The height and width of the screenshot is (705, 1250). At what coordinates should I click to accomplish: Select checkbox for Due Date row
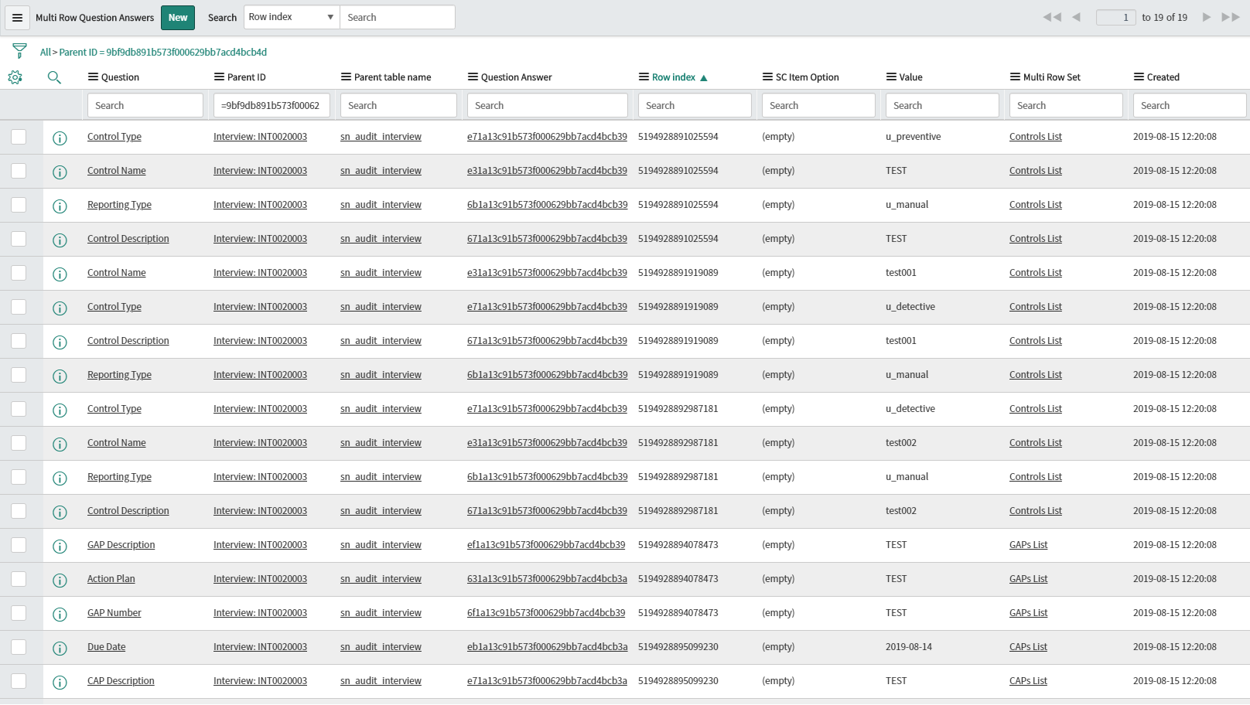pyautogui.click(x=19, y=647)
